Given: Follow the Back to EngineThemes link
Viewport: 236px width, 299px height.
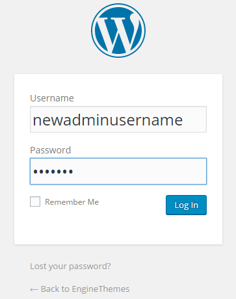Looking at the screenshot, I should (x=80, y=289).
